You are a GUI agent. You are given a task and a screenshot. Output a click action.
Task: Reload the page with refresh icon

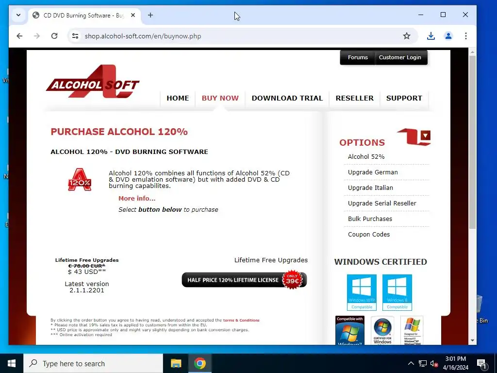click(x=54, y=36)
